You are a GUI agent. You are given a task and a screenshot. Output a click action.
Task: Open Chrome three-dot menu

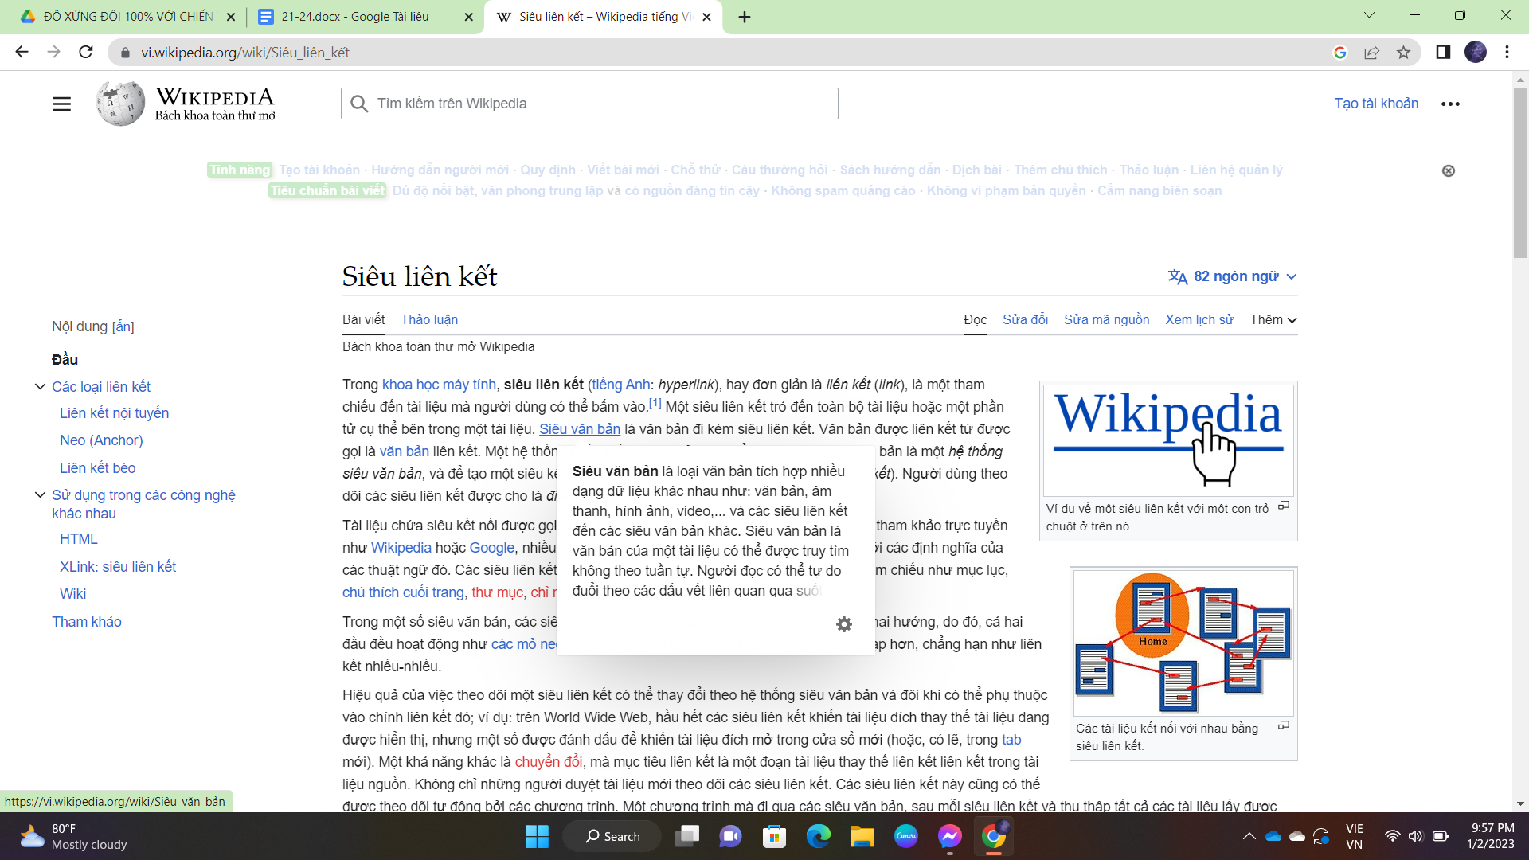[1507, 52]
